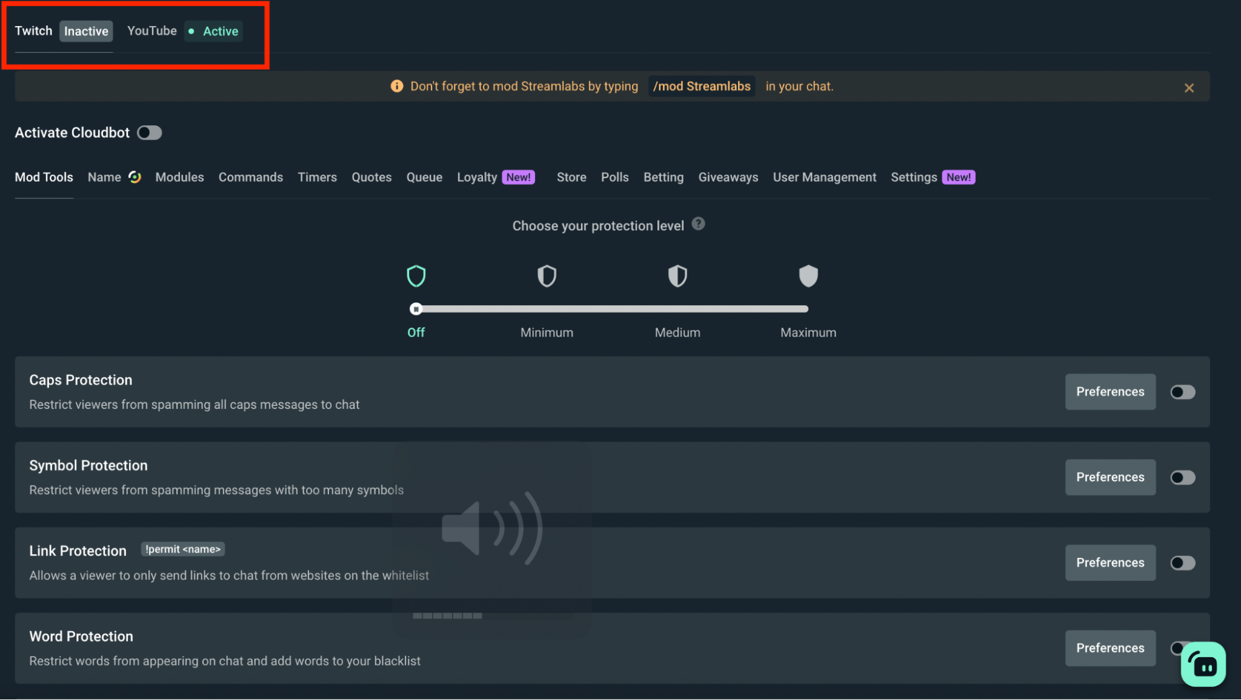Open the Commands tab
The width and height of the screenshot is (1241, 700).
[250, 177]
